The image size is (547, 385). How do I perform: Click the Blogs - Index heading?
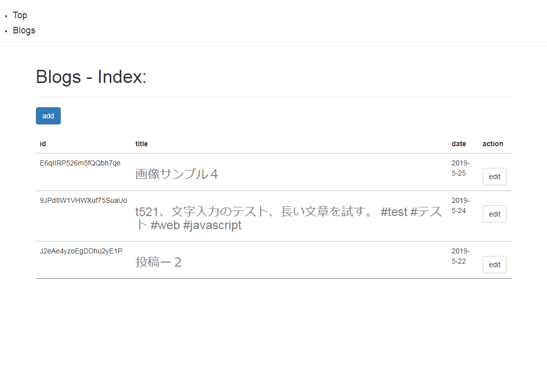point(91,77)
